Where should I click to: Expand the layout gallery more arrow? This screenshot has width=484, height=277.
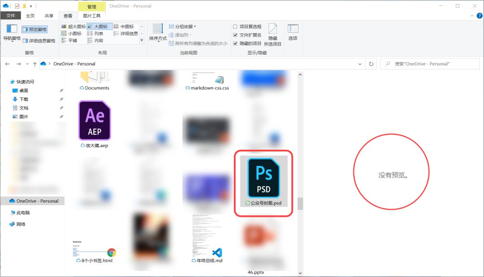(142, 40)
